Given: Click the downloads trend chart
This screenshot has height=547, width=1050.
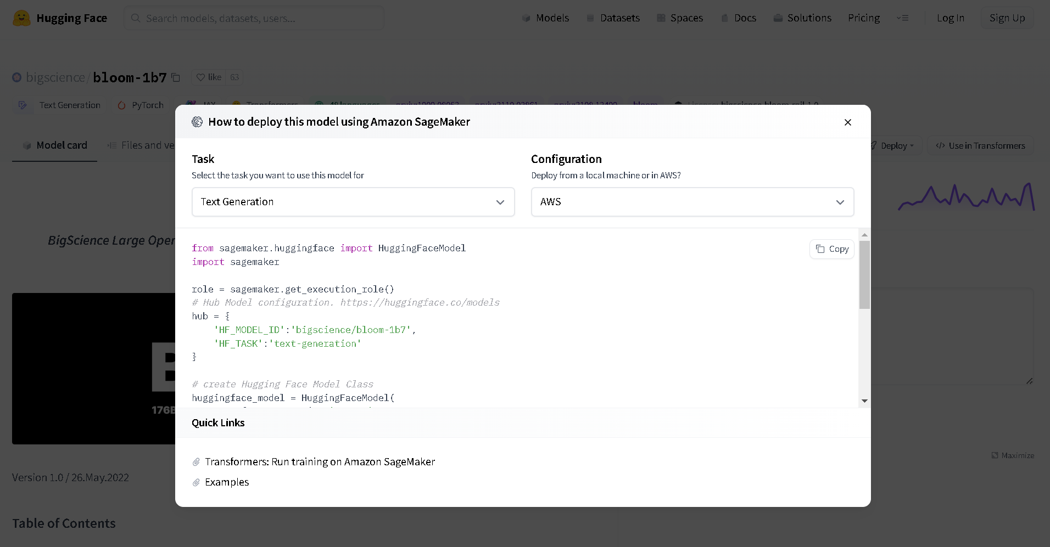Looking at the screenshot, I should pos(967,197).
